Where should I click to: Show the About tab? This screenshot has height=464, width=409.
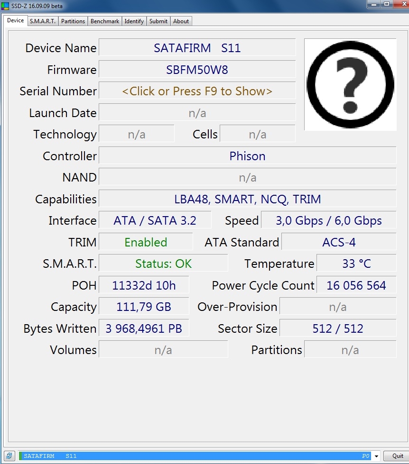tap(181, 21)
